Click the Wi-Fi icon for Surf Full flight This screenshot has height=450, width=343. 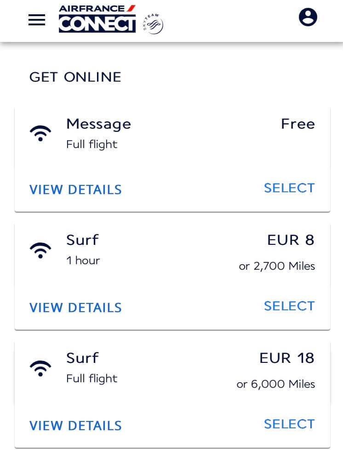(x=40, y=368)
